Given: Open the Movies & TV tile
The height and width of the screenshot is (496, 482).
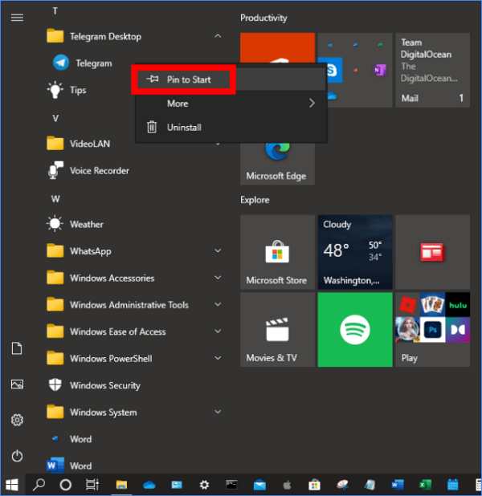Looking at the screenshot, I should [x=277, y=330].
